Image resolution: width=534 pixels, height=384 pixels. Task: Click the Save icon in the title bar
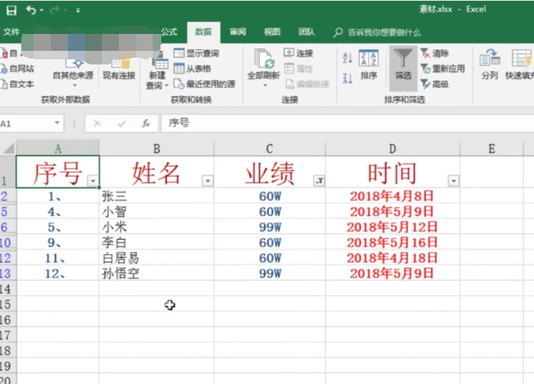[x=11, y=10]
